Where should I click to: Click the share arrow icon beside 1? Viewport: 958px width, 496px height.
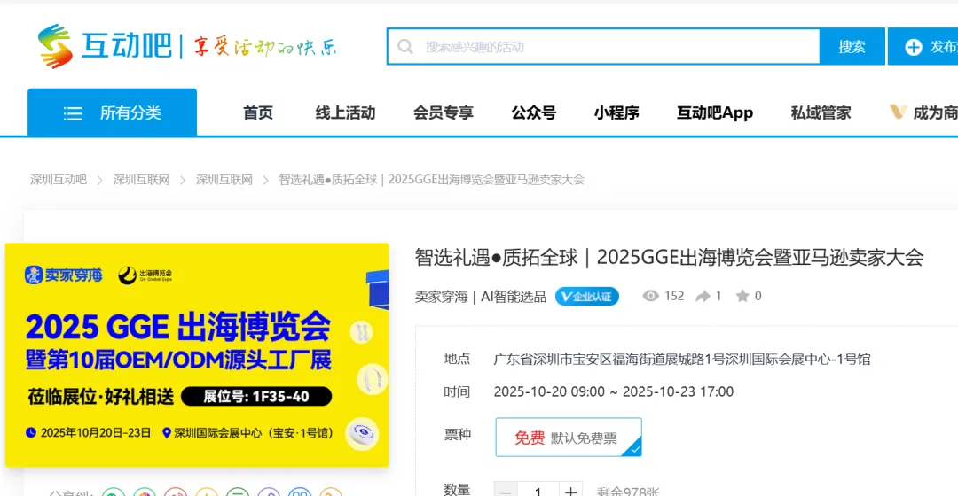pos(703,296)
